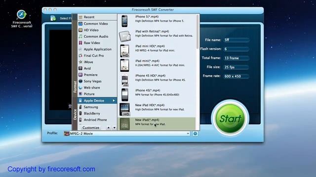Image resolution: width=316 pixels, height=177 pixels.
Task: Click the Web share category icon
Action: (80, 88)
